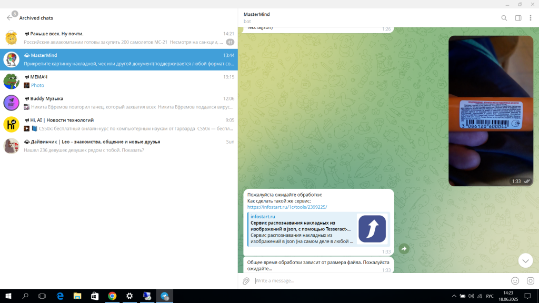The width and height of the screenshot is (539, 303).
Task: Attach a file with the paperclip icon
Action: (x=246, y=281)
